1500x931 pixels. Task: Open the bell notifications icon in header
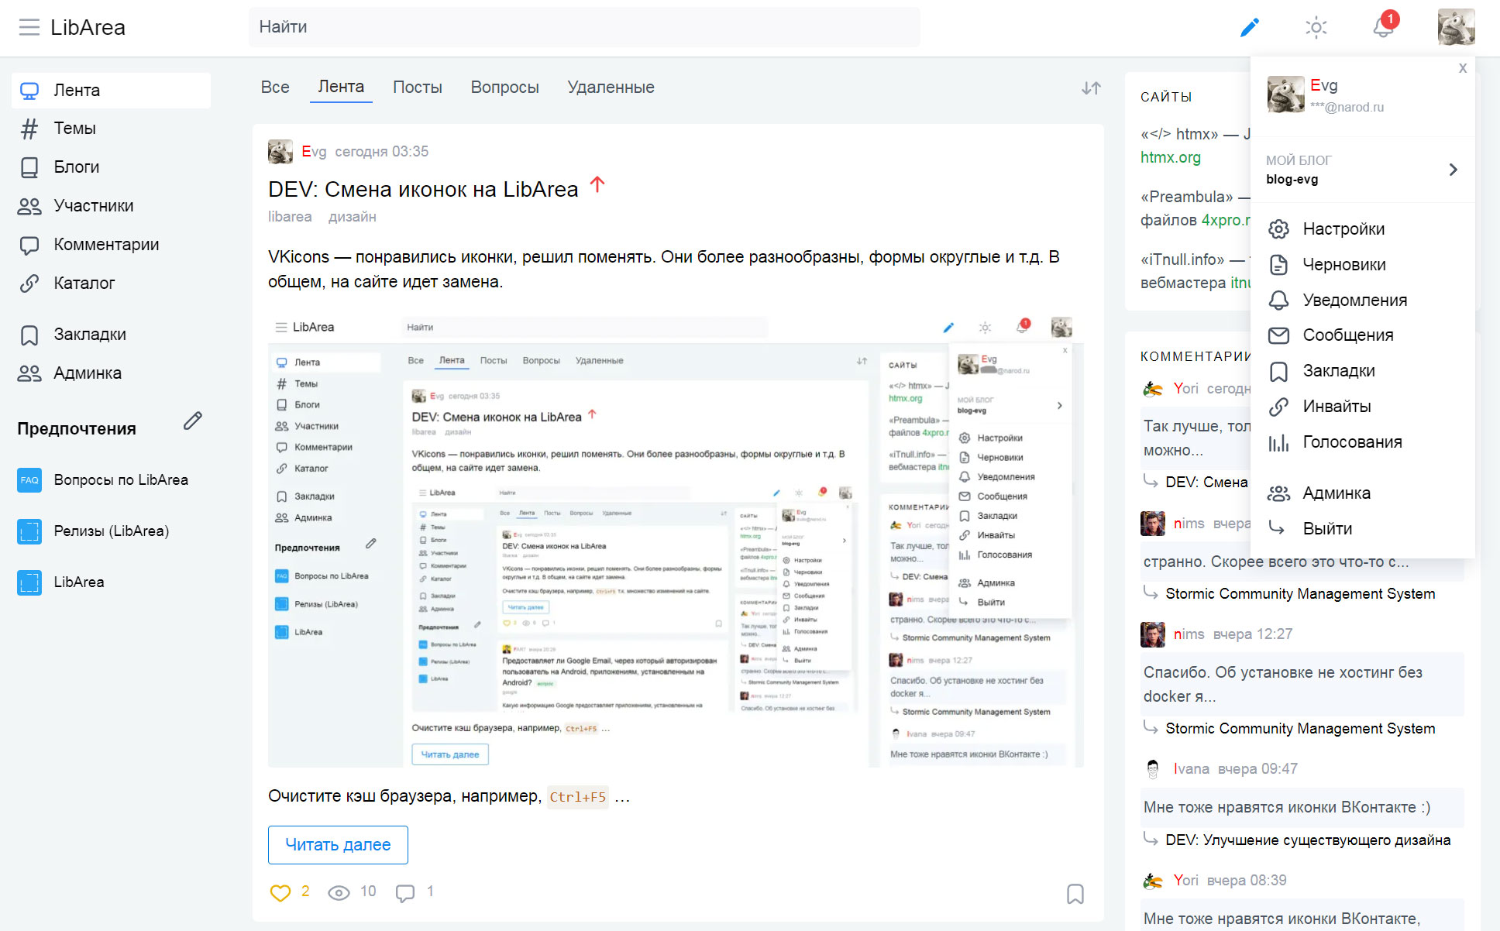click(x=1383, y=28)
